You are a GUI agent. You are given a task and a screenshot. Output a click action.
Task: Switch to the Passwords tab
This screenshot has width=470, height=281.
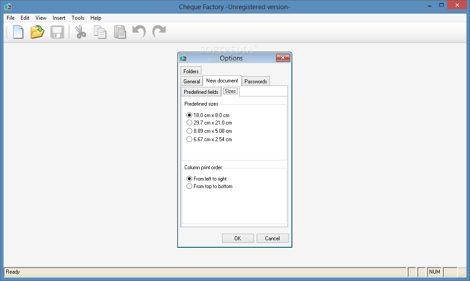point(256,82)
